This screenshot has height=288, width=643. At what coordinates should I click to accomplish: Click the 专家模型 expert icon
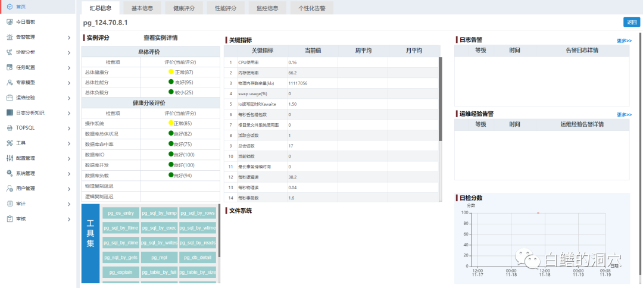[10, 82]
